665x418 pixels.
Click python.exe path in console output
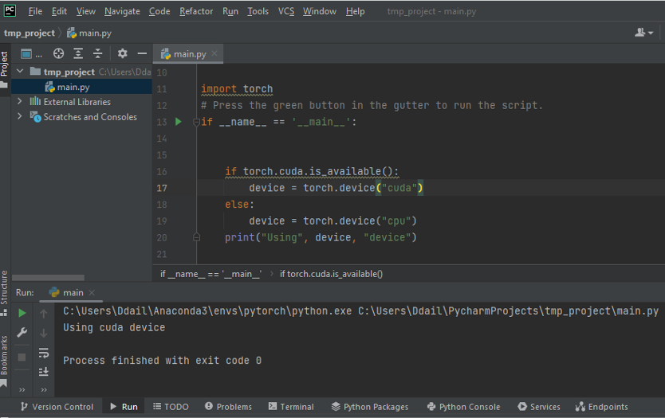[207, 311]
